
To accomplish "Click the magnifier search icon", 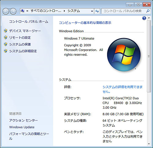I will [148, 11].
